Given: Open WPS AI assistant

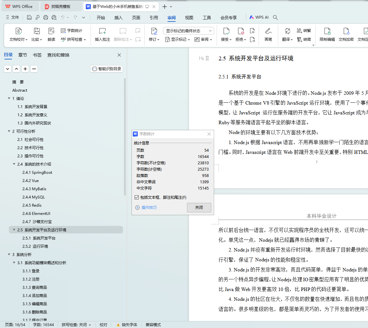Looking at the screenshot, I should (259, 17).
